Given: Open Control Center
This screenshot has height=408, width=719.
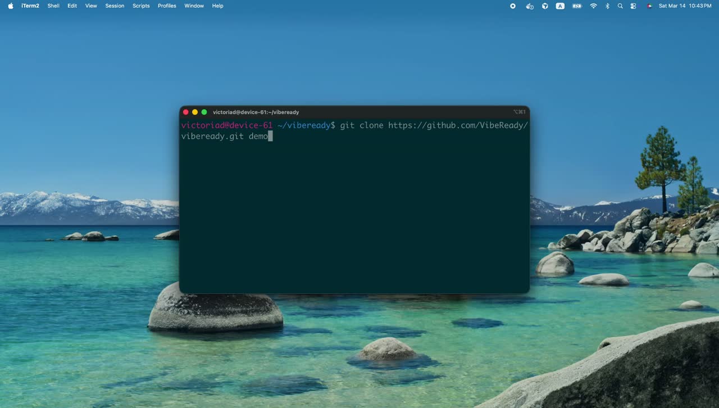Looking at the screenshot, I should pos(634,6).
